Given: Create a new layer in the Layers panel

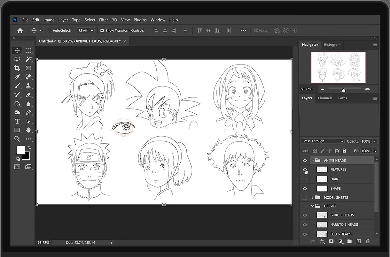Looking at the screenshot, I should [x=358, y=241].
